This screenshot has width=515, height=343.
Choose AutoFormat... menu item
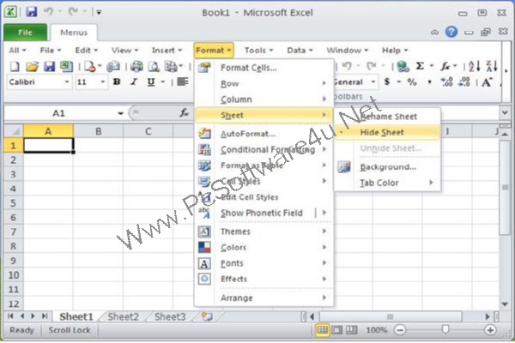coord(264,134)
